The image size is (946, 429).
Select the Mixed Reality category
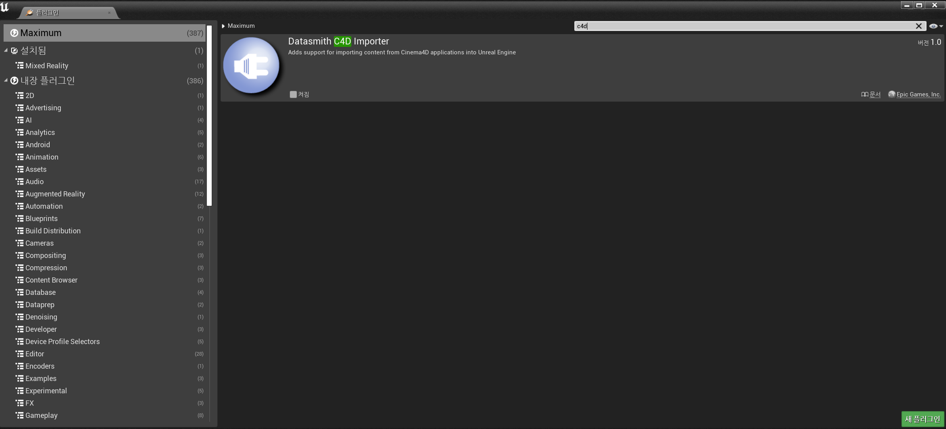[105, 66]
